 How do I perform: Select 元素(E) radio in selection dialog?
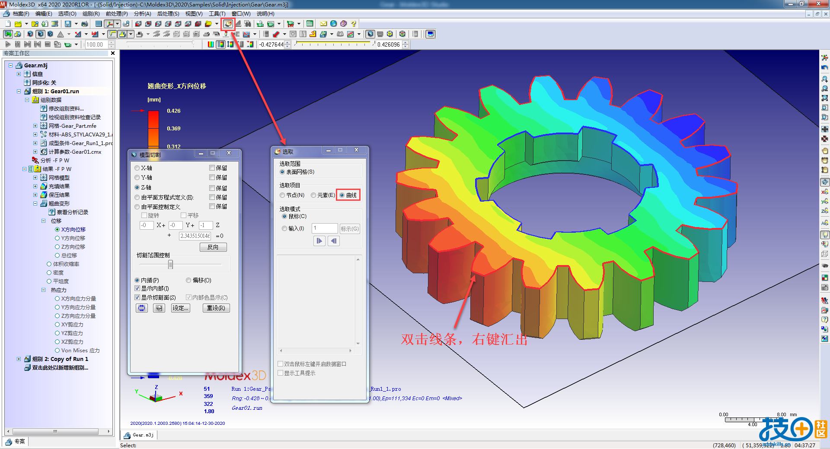313,195
